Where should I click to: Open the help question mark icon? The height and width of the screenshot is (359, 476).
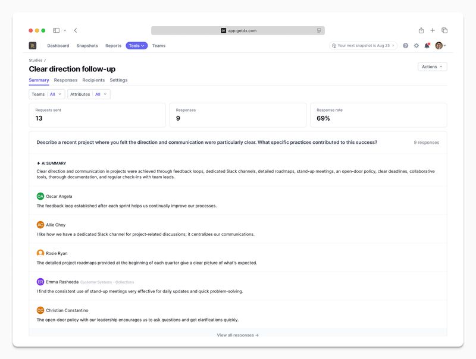pos(406,46)
